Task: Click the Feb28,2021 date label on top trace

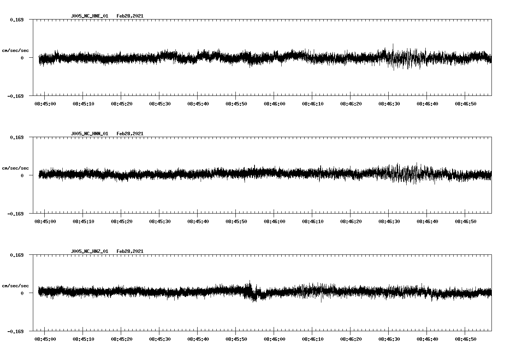Action: [x=130, y=16]
